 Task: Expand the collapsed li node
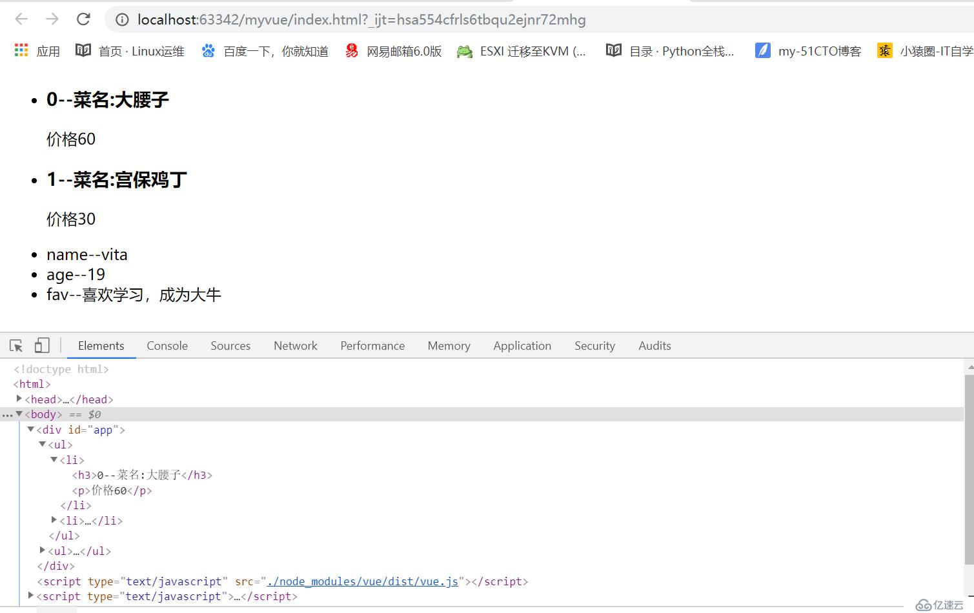pyautogui.click(x=54, y=519)
